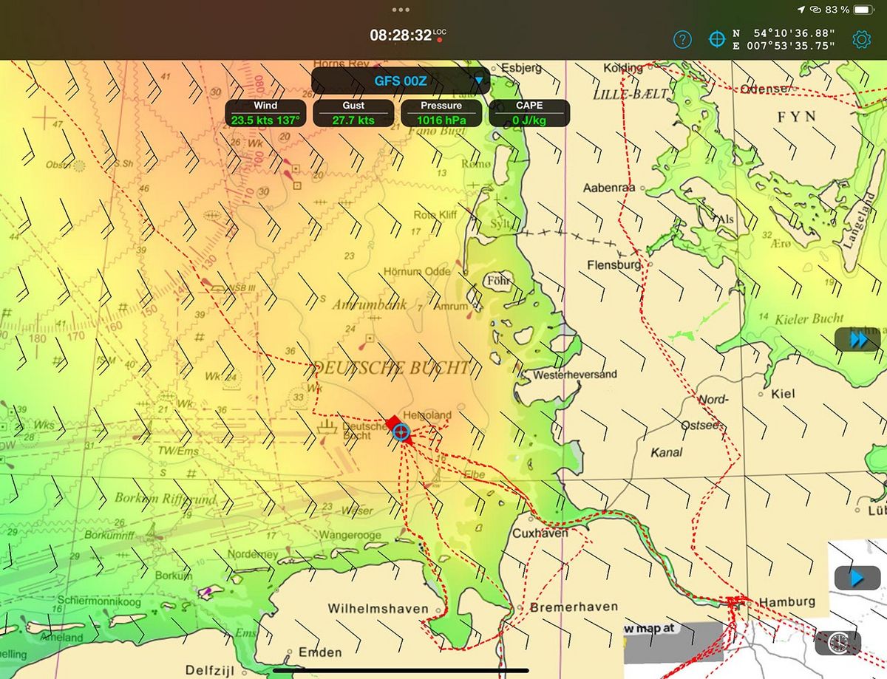Expand the GFS 00Z model dropdown
Image resolution: width=887 pixels, height=679 pixels.
pos(400,81)
